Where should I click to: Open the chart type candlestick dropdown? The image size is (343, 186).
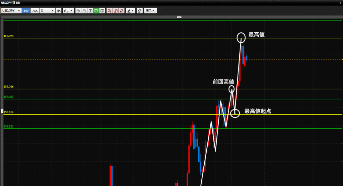coord(68,11)
